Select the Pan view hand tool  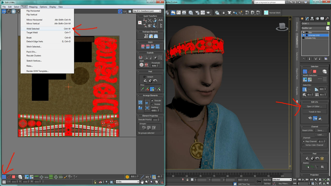click(x=142, y=182)
